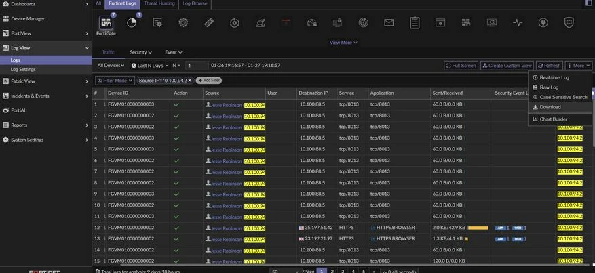
Task: Choose Case Sensitive Search menu entry
Action: pyautogui.click(x=560, y=97)
